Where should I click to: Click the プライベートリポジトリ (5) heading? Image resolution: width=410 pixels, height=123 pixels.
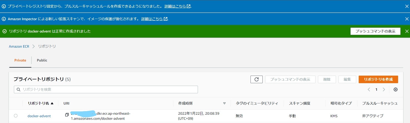coord(42,79)
